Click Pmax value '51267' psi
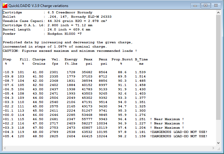The image size is (224, 154). pyautogui.click(x=87, y=111)
